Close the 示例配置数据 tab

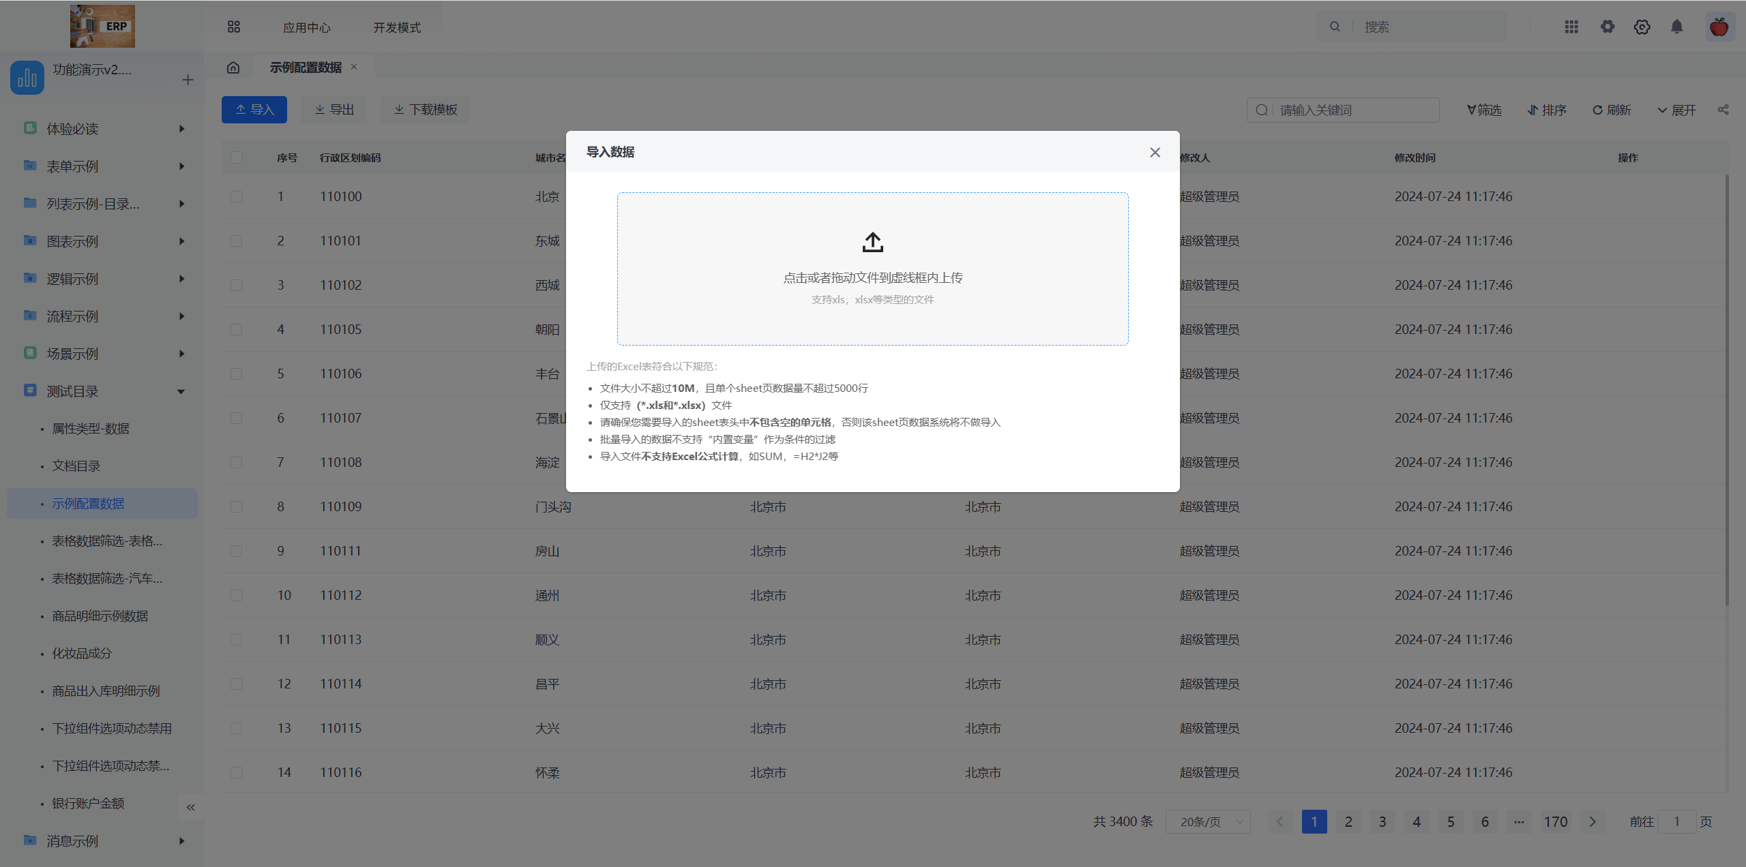354,67
